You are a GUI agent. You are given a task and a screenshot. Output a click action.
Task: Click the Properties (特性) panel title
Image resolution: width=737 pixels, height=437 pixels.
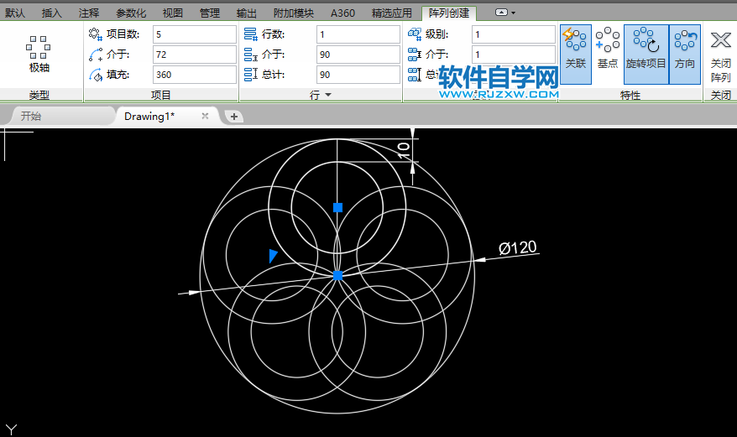point(630,96)
